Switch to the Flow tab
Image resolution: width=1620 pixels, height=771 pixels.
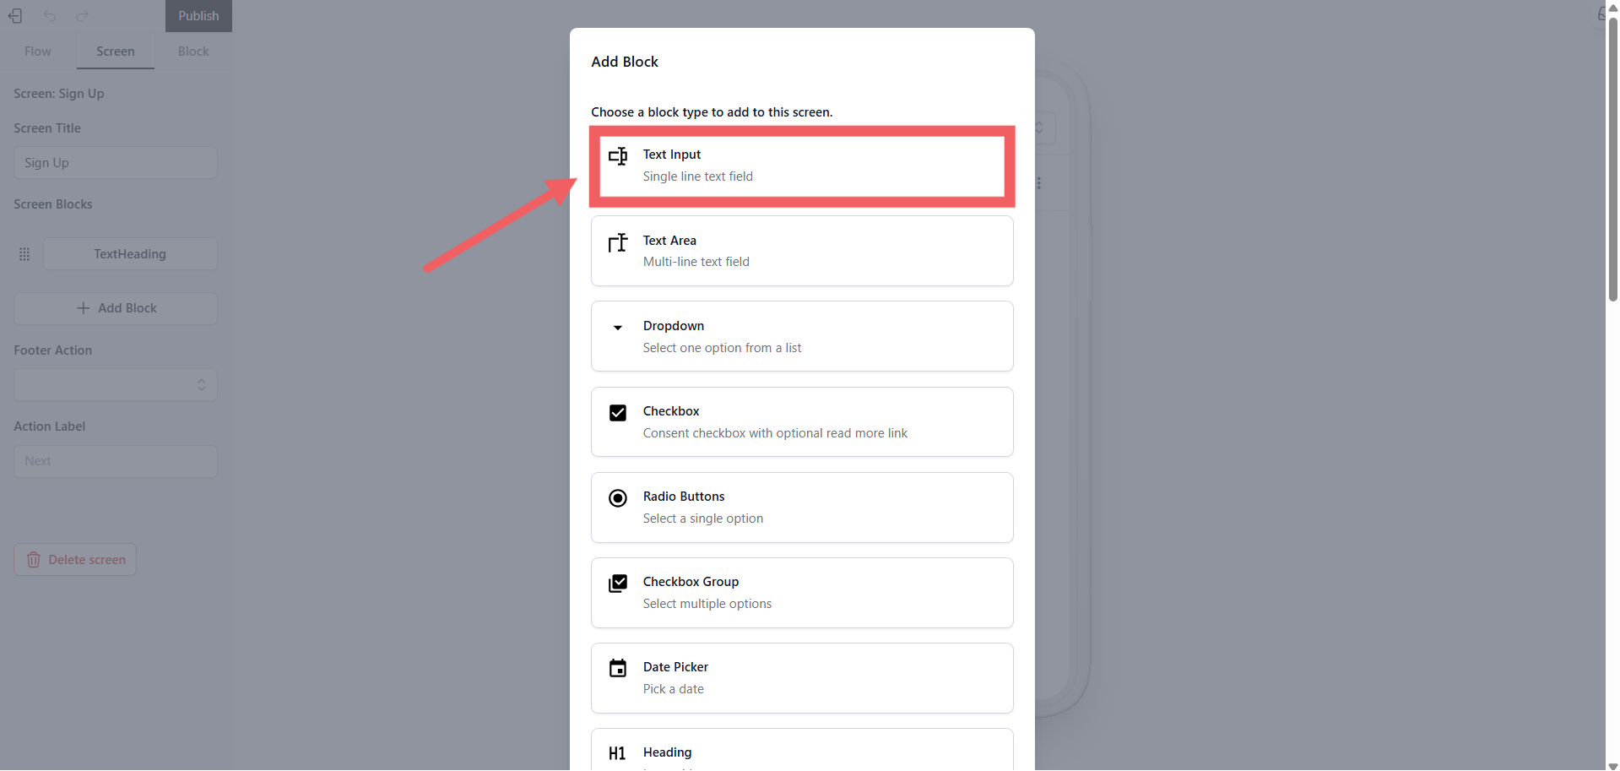point(38,52)
